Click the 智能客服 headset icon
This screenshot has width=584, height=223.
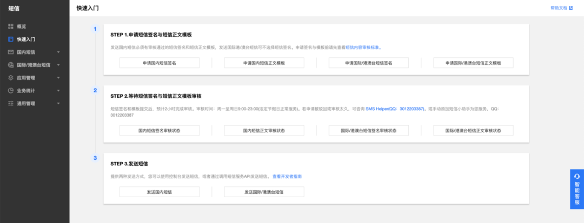577,176
